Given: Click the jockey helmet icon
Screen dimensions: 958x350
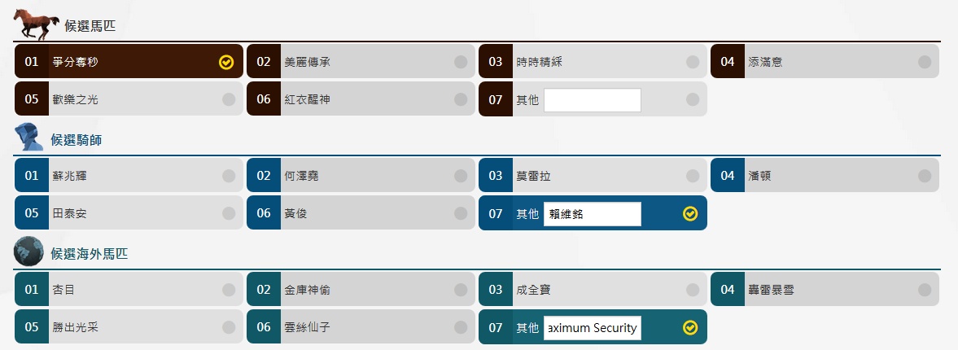Looking at the screenshot, I should [x=30, y=138].
